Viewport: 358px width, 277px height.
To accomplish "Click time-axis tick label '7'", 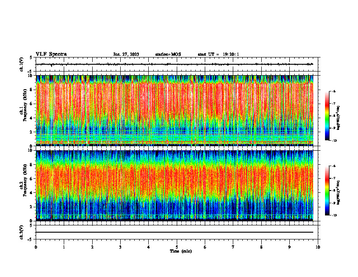I will pyautogui.click(x=233, y=247).
